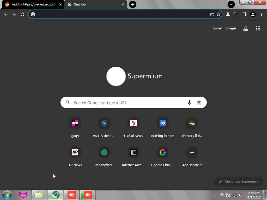The image size is (267, 200).
Task: Click the forward navigation arrow
Action: (x=14, y=15)
